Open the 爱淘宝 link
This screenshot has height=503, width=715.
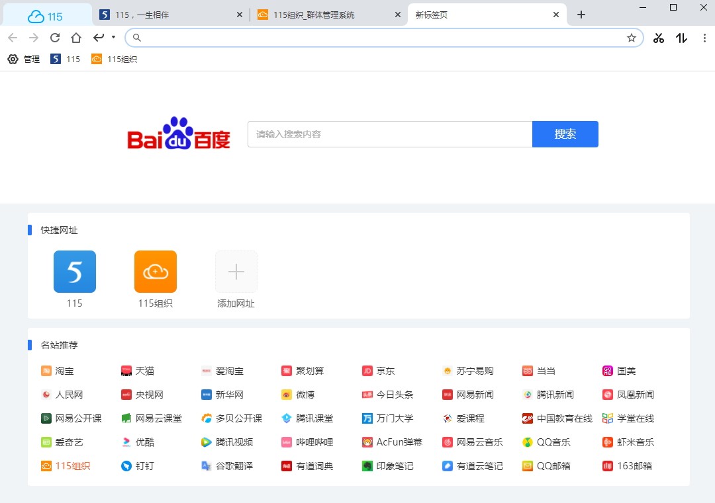click(x=222, y=371)
